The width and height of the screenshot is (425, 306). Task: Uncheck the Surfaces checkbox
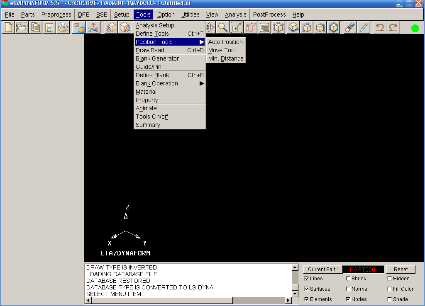(x=307, y=289)
